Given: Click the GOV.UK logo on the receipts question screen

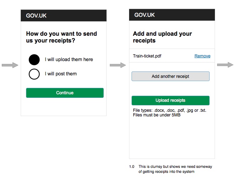Looking at the screenshot, I should 36,16.
